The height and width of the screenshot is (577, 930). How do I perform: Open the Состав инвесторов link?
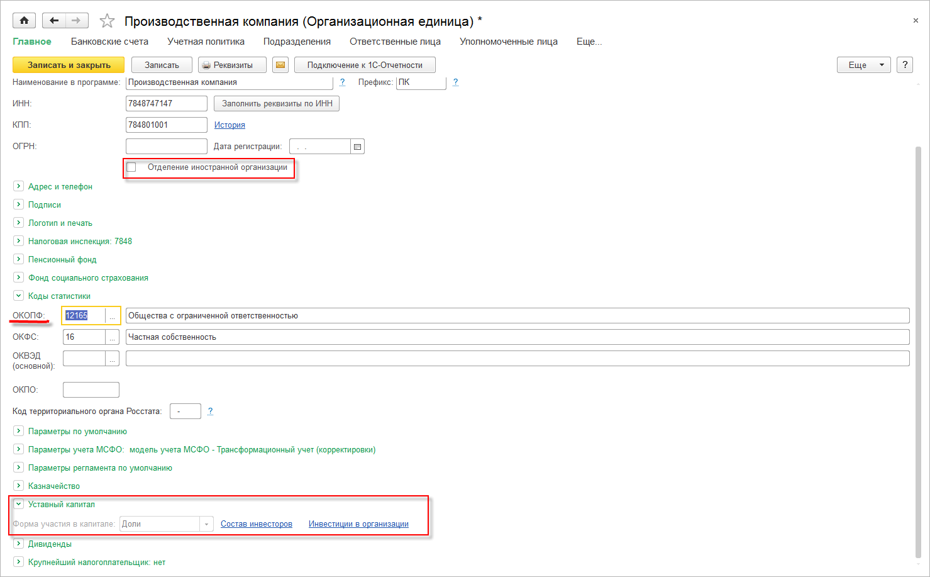(x=257, y=524)
